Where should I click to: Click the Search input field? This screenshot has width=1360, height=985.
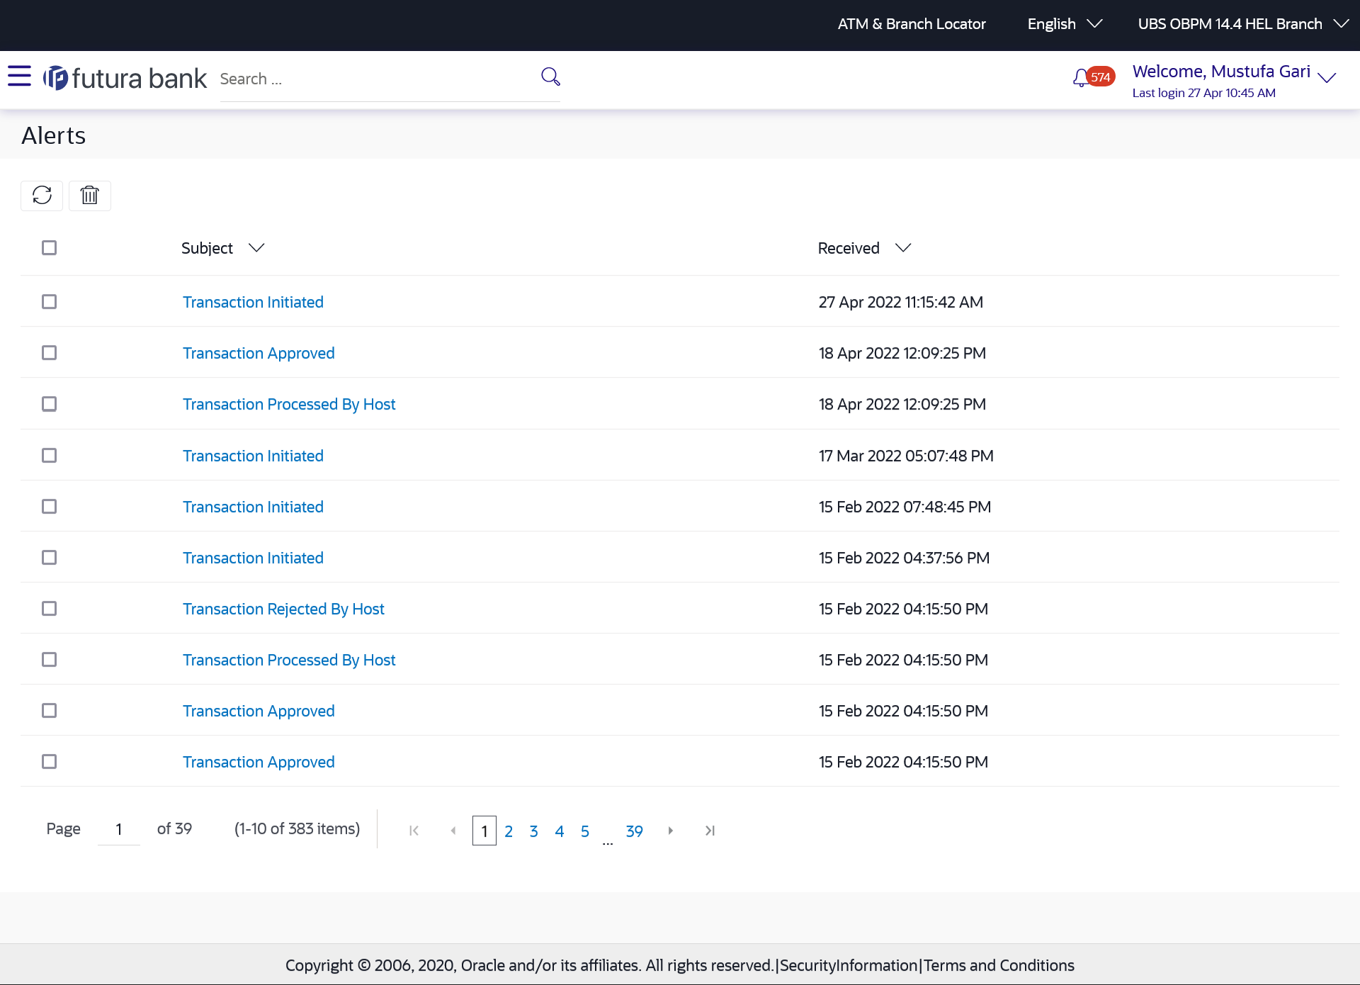375,79
